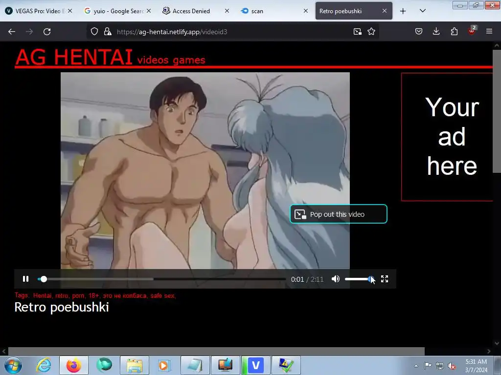
Task: Expand the list all tabs chevron
Action: pos(422,11)
